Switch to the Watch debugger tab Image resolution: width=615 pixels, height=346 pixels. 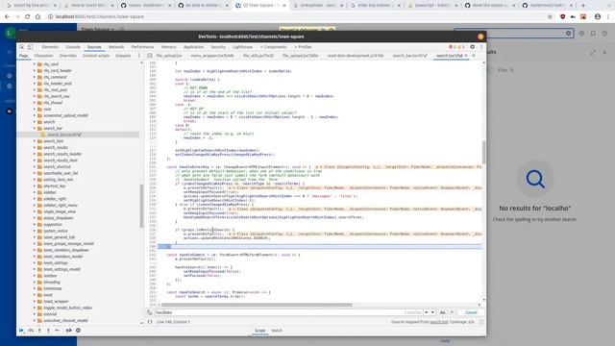pos(277,331)
